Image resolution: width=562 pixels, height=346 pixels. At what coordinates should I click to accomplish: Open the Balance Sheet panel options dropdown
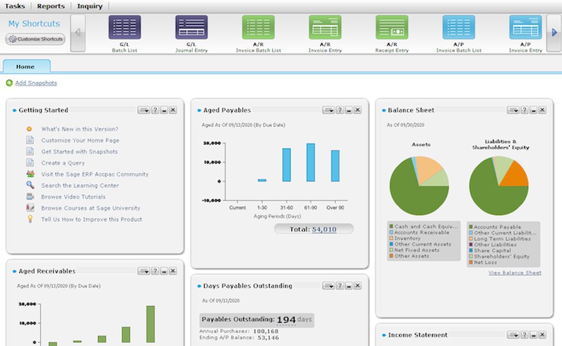[514, 110]
